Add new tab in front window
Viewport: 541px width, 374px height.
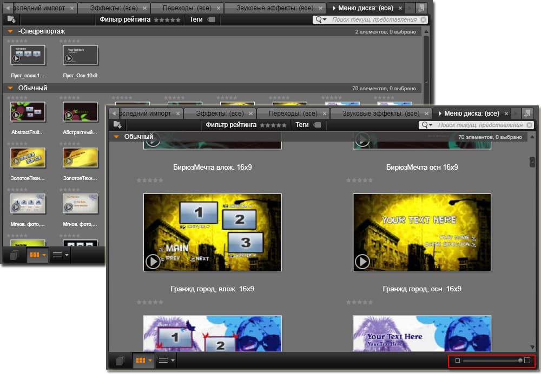(x=526, y=113)
